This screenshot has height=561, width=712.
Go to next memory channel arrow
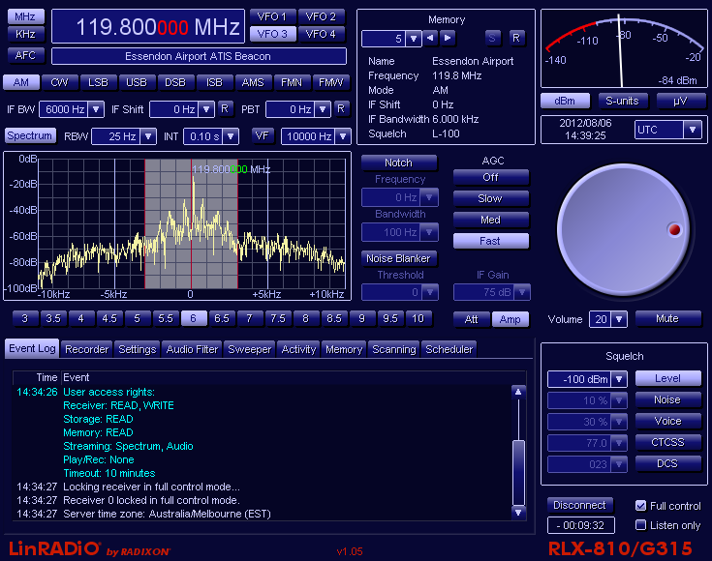448,38
